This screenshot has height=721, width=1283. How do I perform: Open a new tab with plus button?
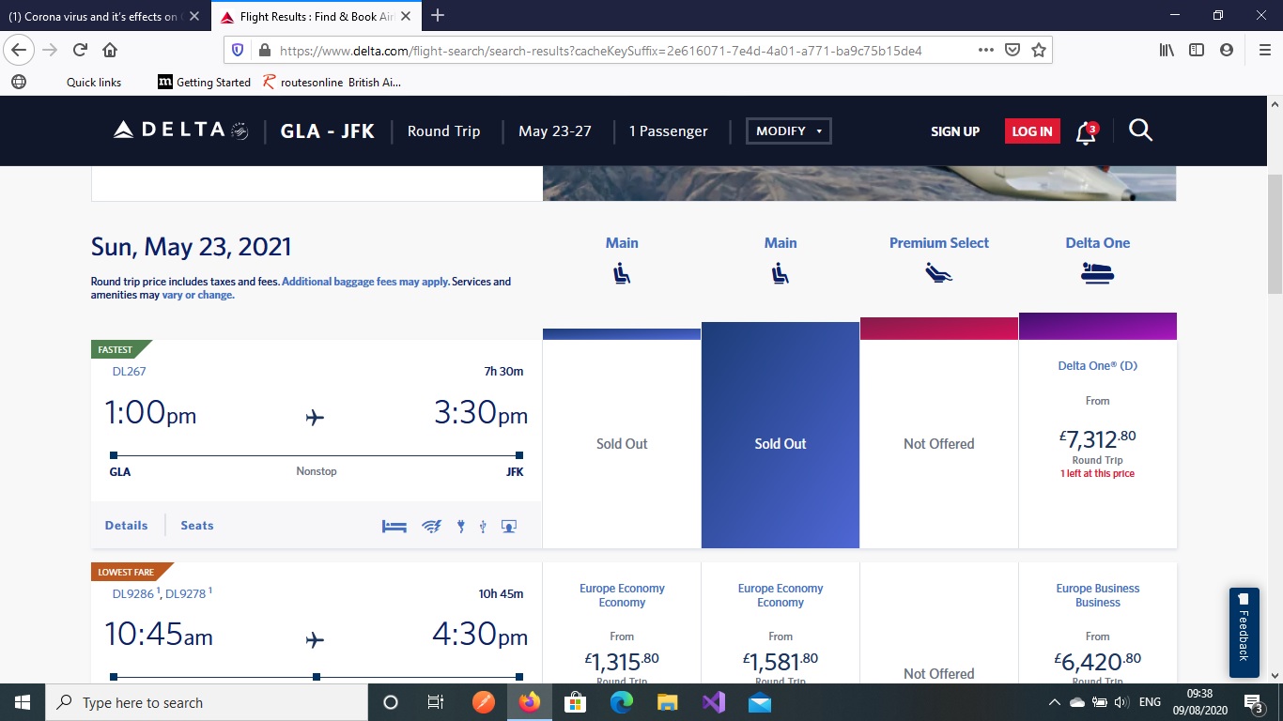click(438, 15)
